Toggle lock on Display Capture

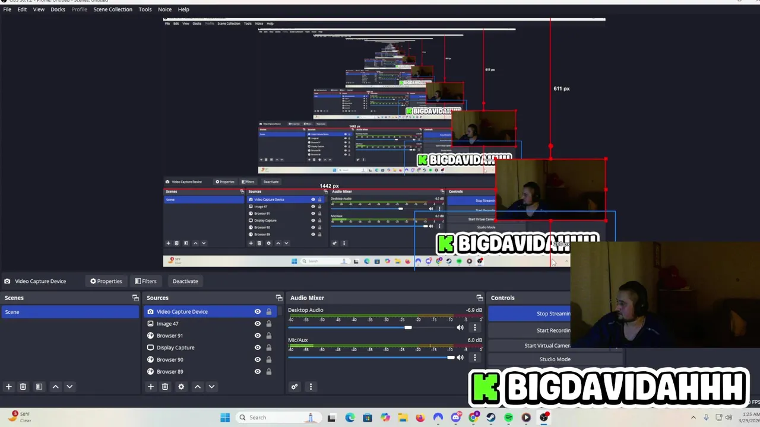tap(268, 348)
